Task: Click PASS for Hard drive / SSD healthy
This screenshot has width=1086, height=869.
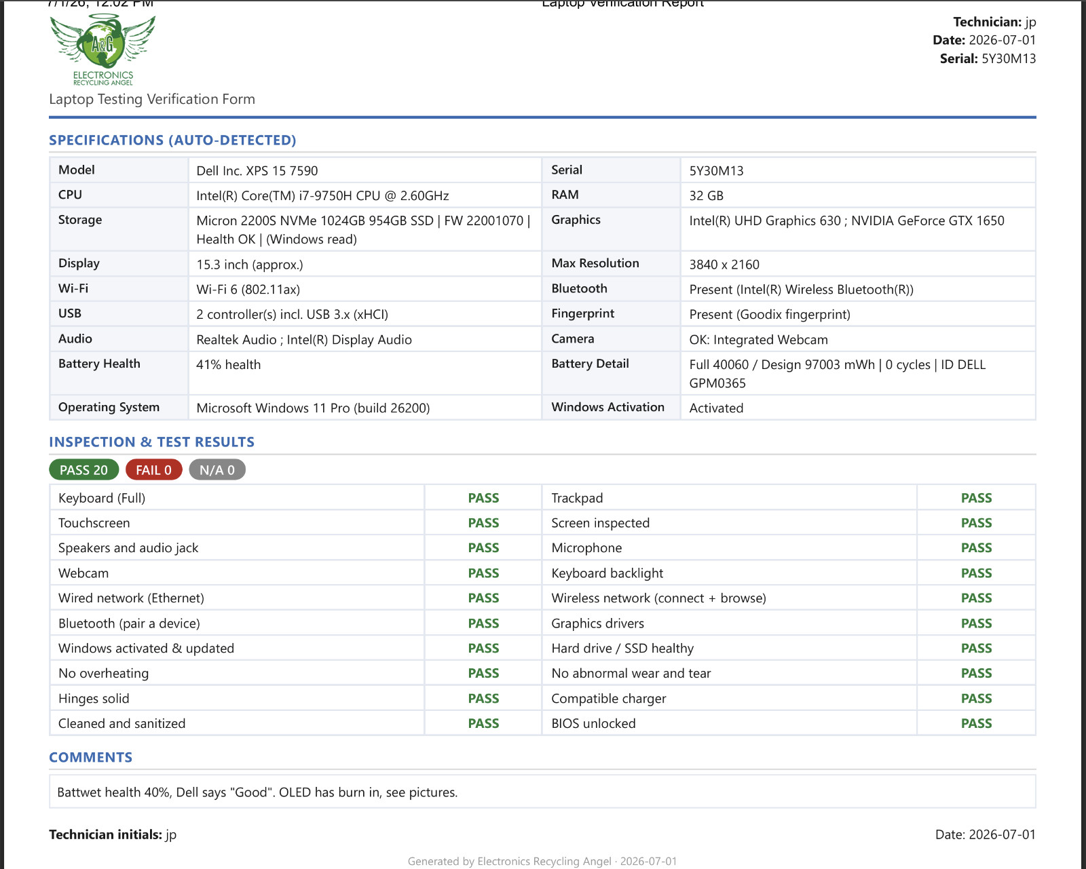Action: [x=977, y=649]
